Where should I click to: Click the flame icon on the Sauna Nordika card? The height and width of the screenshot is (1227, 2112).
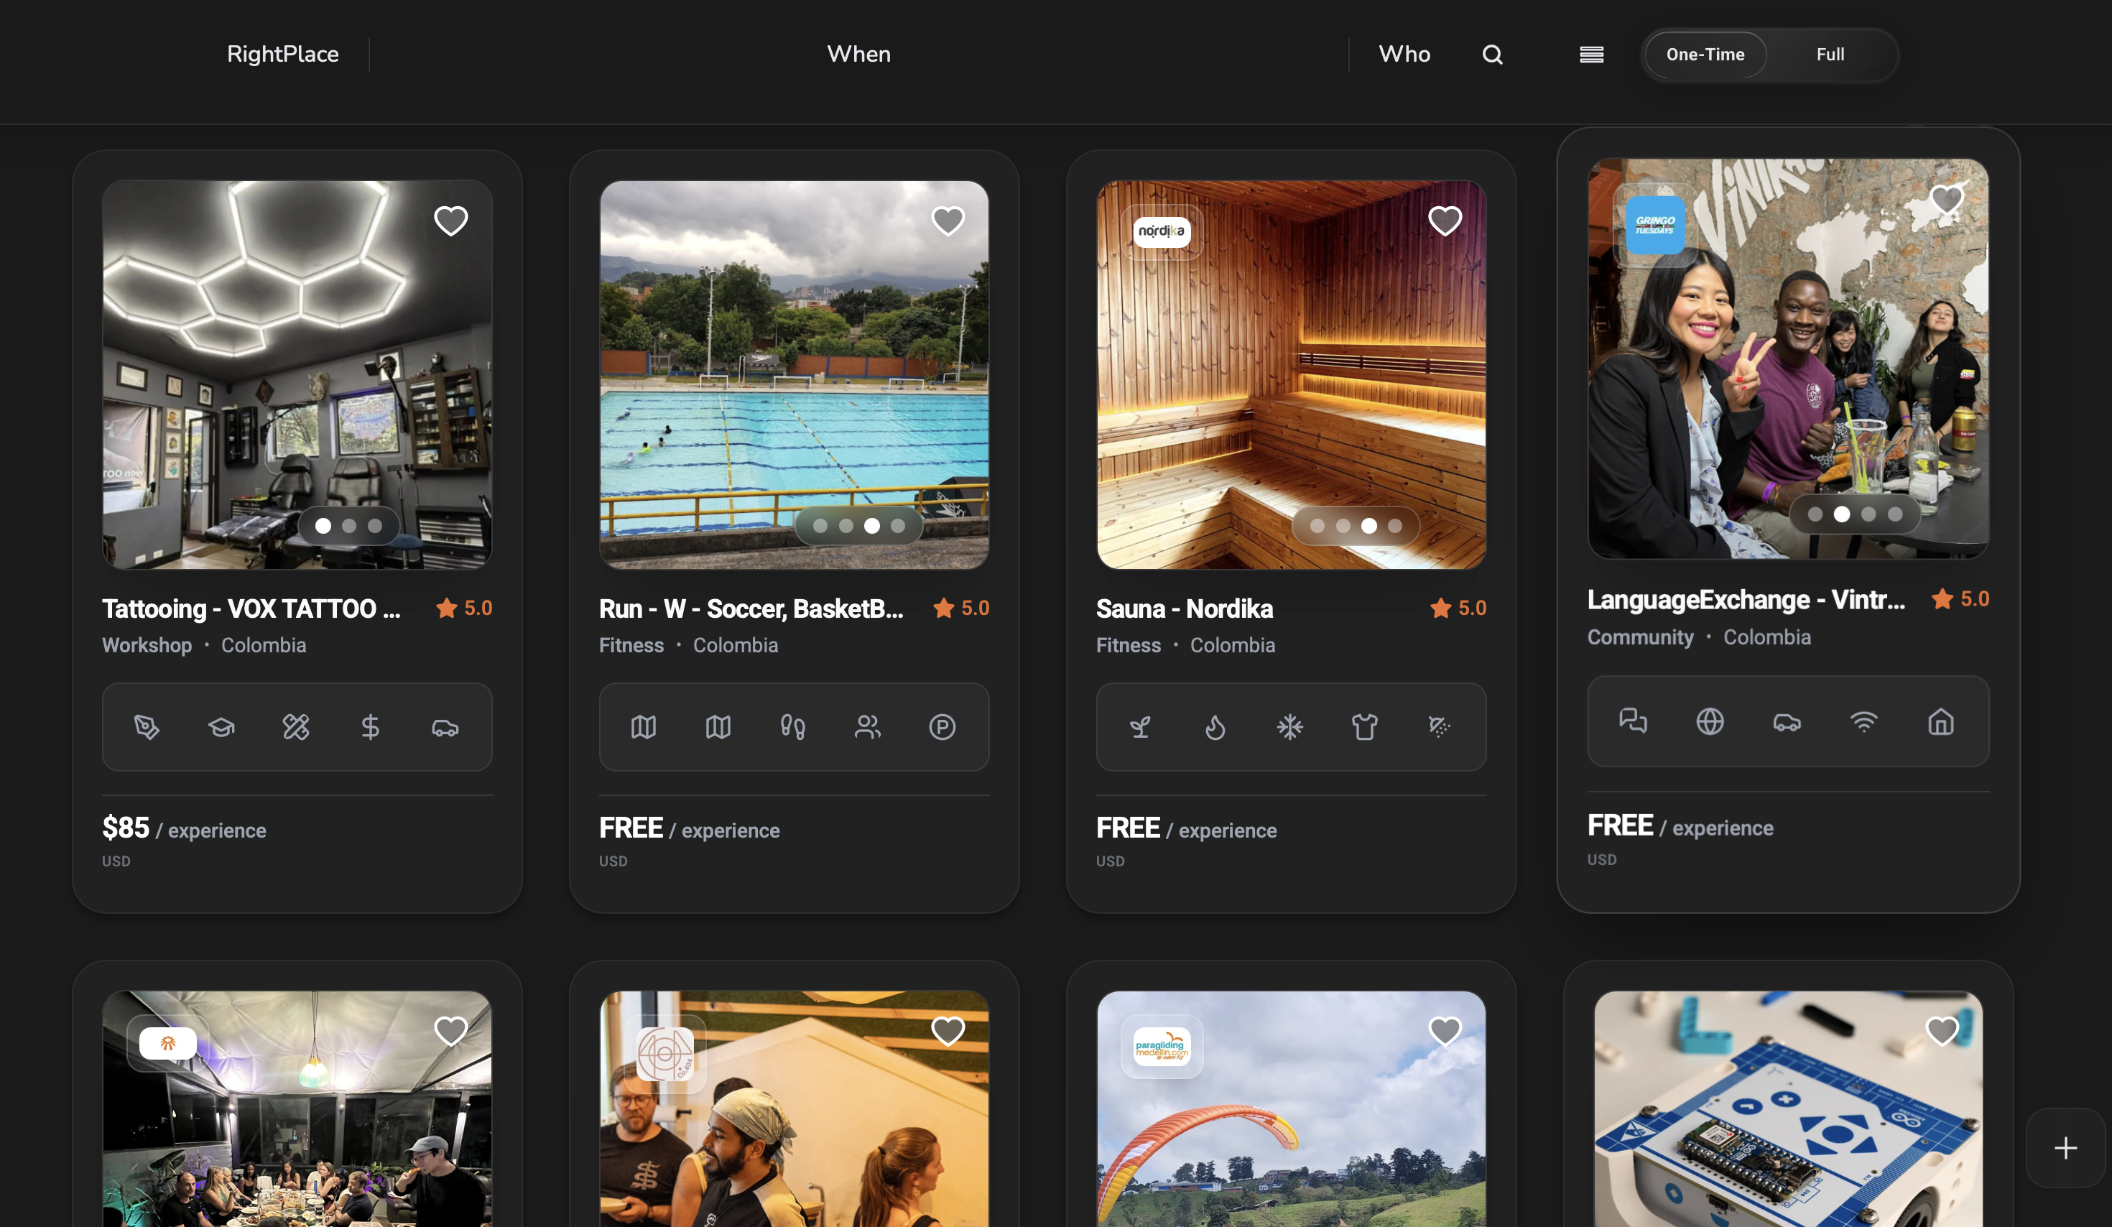tap(1215, 727)
